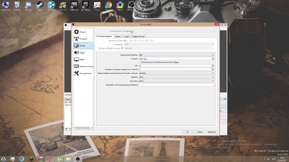The width and height of the screenshot is (289, 162).
Task: Open the OBS icon in taskbar
Action: (78, 159)
